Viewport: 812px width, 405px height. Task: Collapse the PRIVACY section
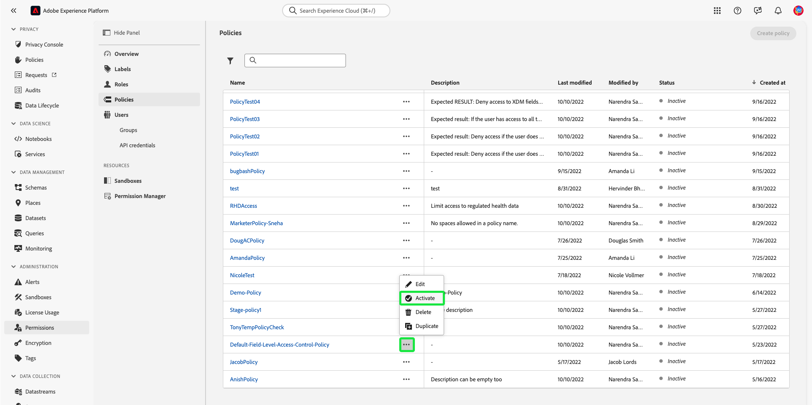pos(14,29)
